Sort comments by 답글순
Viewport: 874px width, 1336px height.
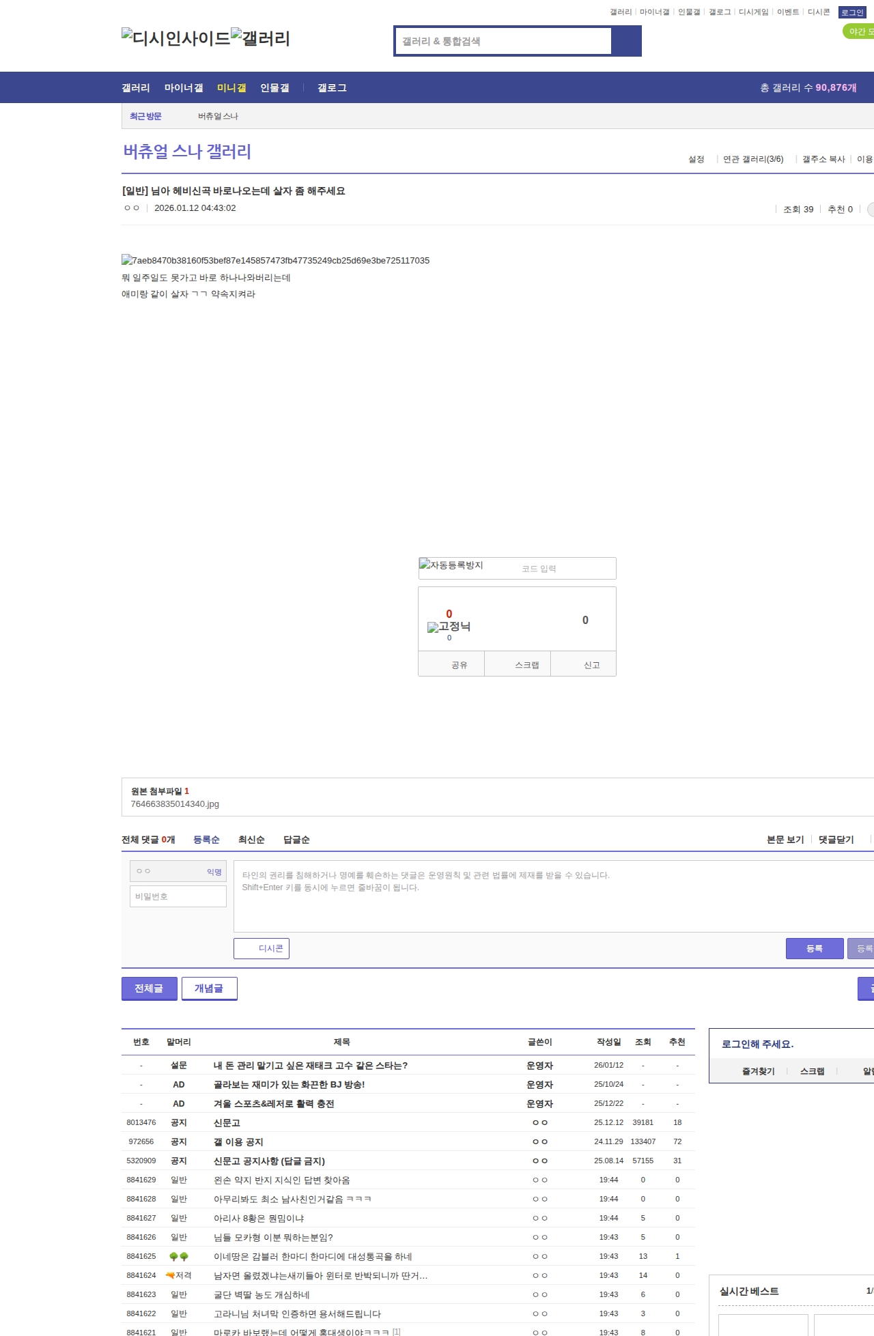(x=296, y=840)
